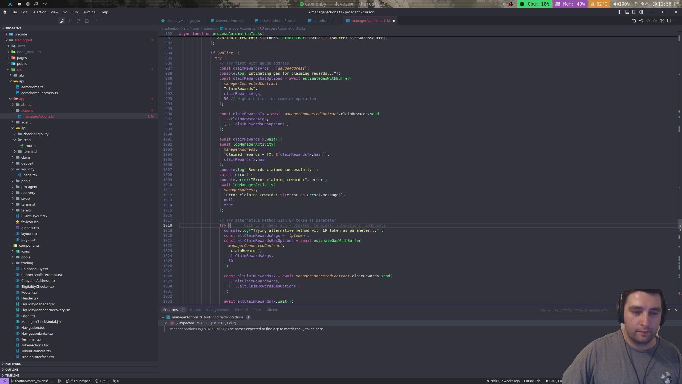This screenshot has height=384, width=682.
Task: Expand the NOTEPADS section
Action: [x=79, y=363]
